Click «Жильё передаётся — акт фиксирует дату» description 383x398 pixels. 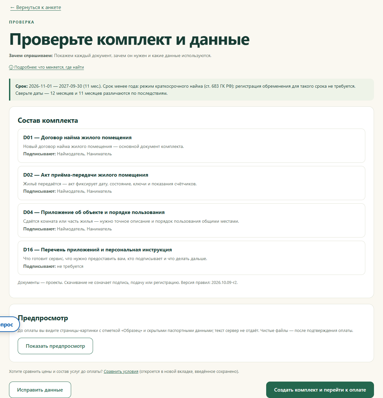click(x=110, y=184)
